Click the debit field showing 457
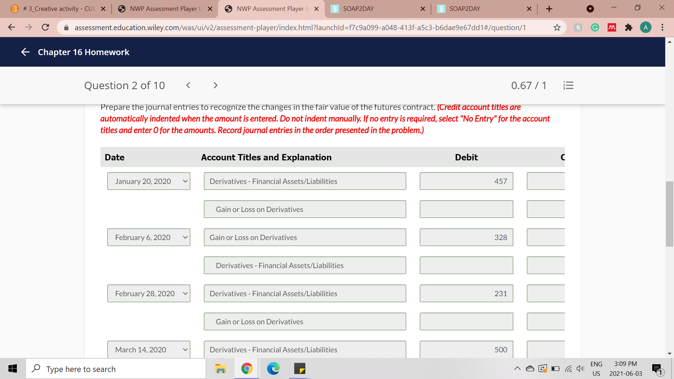 [466, 181]
